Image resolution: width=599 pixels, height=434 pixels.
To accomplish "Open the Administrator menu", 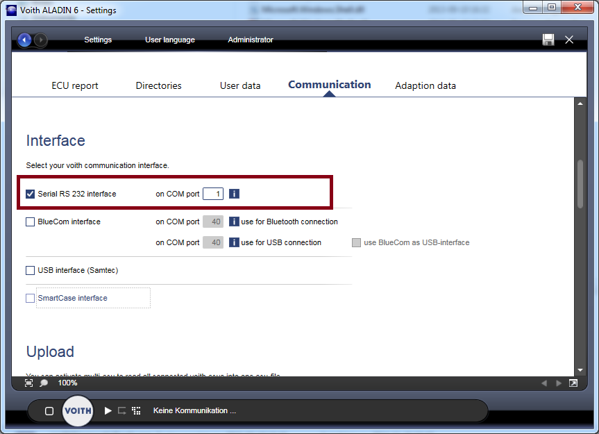I will 251,40.
